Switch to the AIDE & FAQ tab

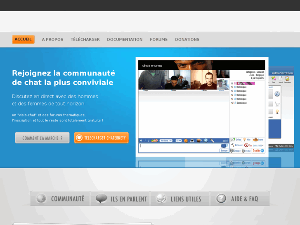(x=240, y=199)
